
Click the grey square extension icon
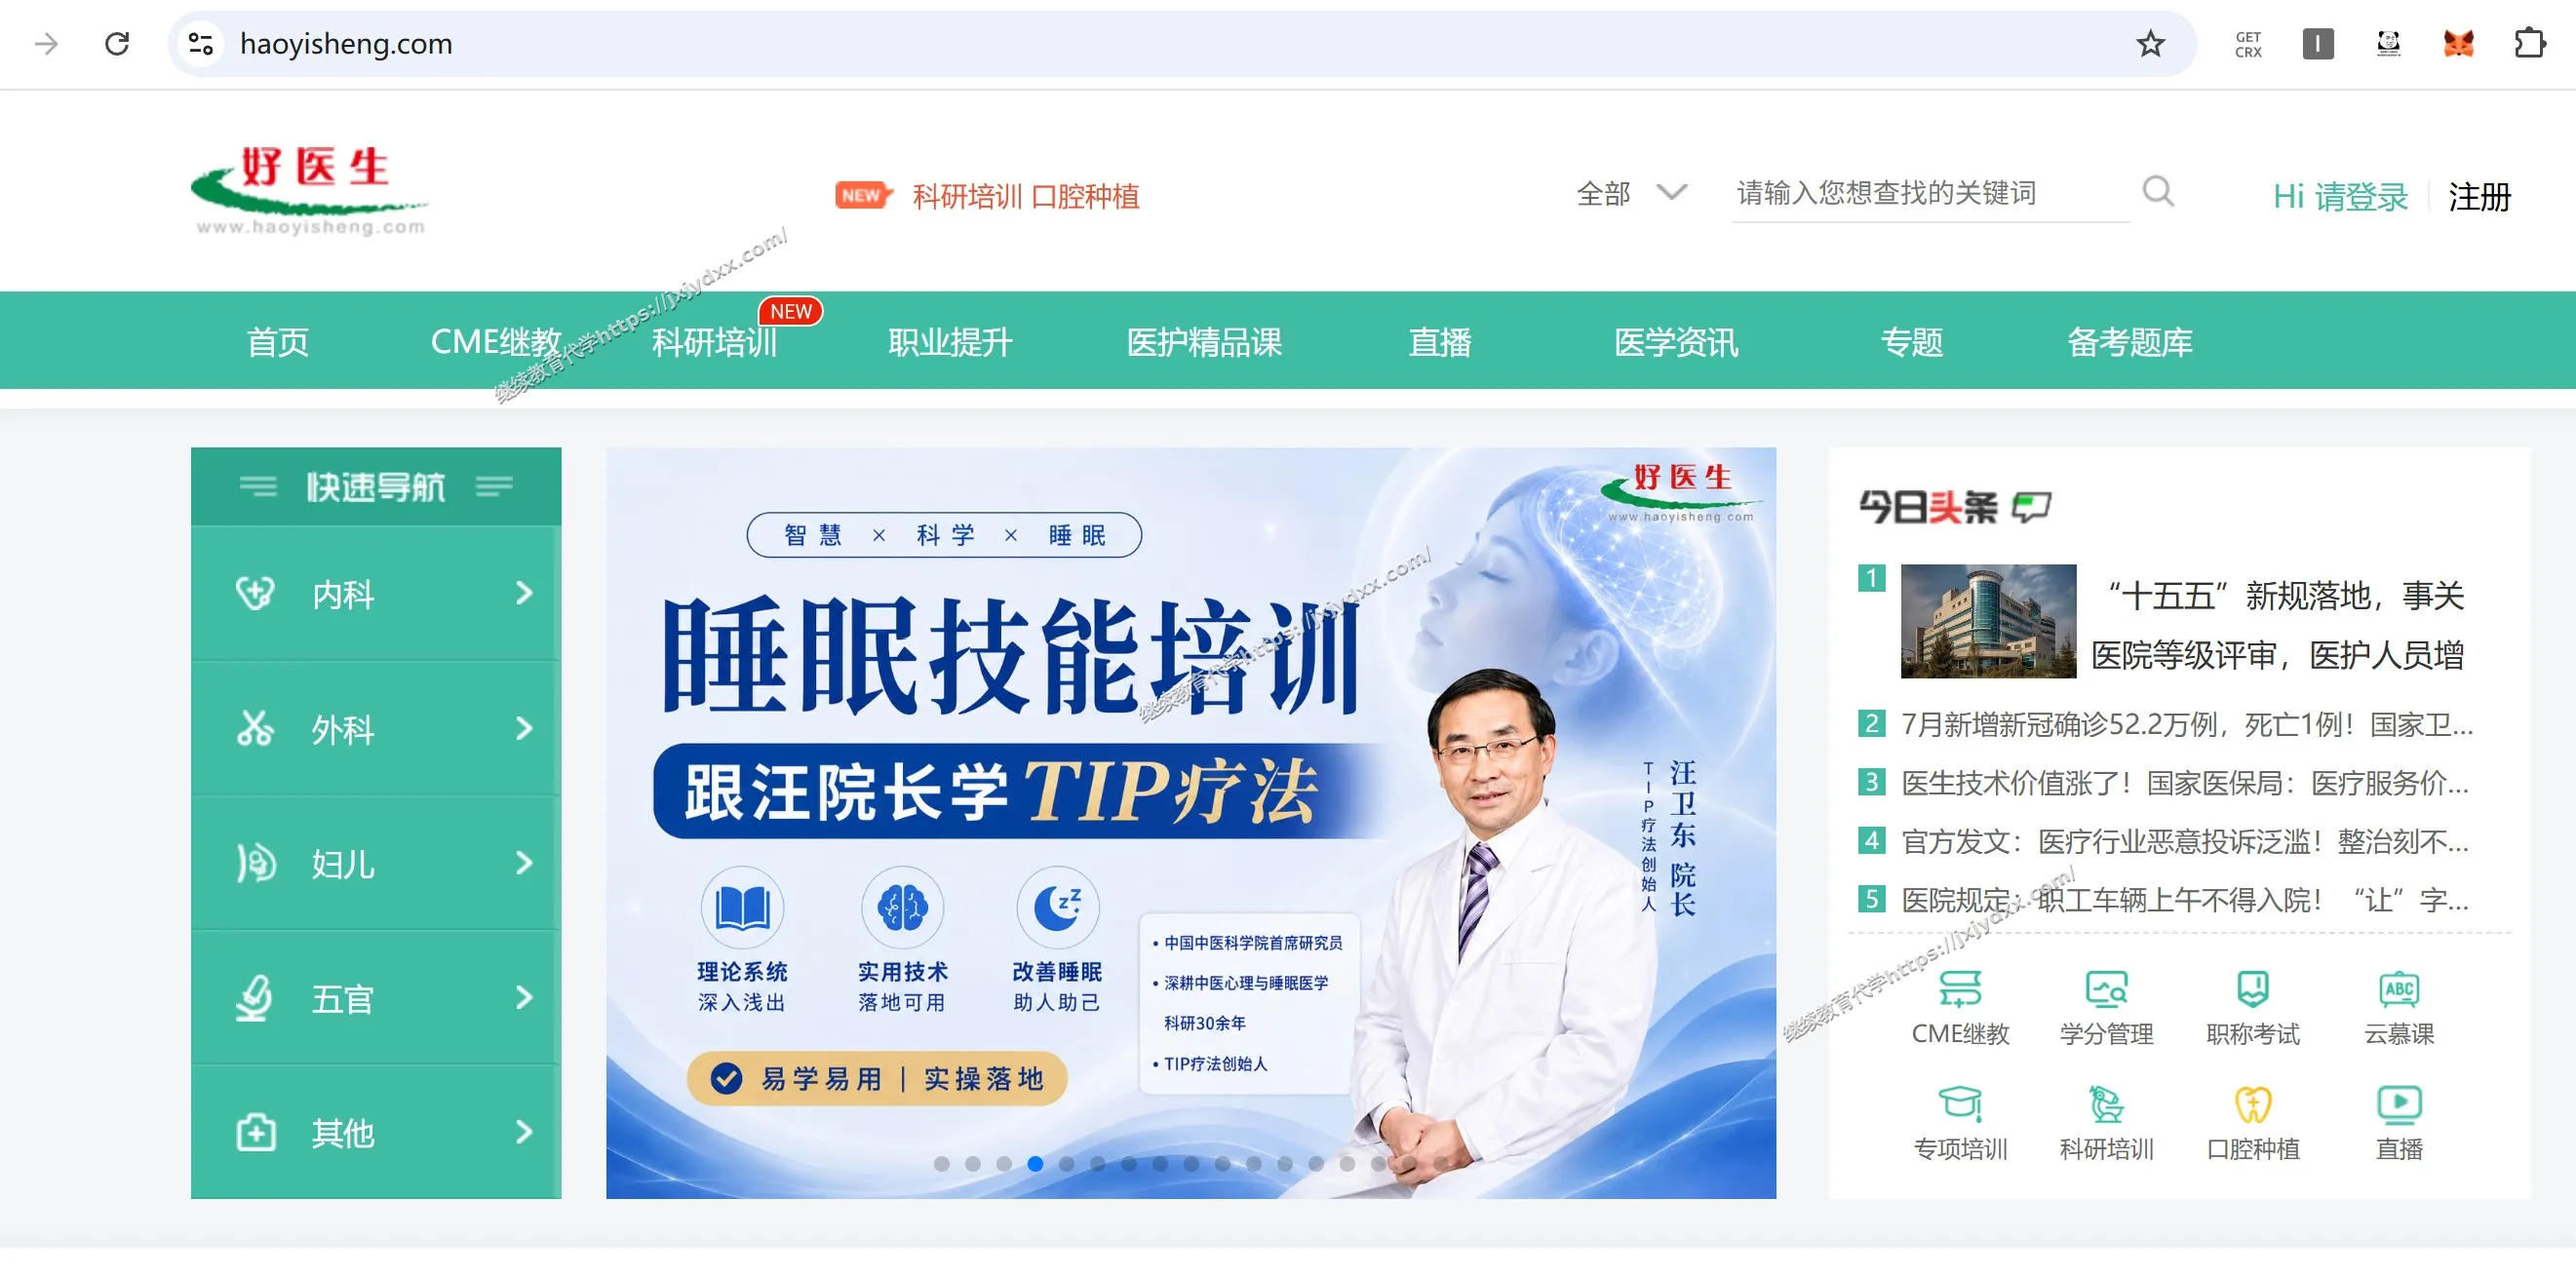click(x=2318, y=44)
